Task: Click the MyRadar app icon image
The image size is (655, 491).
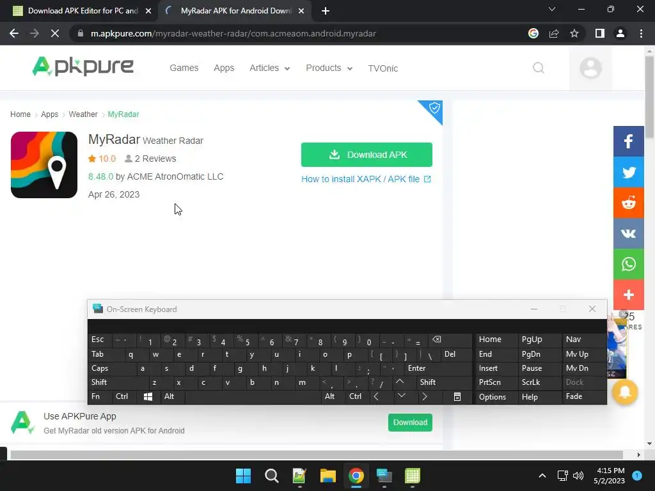Action: 44,165
